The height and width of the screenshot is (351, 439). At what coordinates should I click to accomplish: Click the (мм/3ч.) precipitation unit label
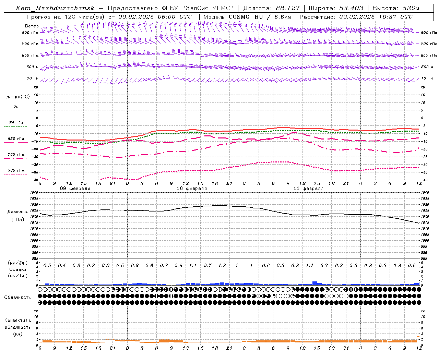point(17,263)
